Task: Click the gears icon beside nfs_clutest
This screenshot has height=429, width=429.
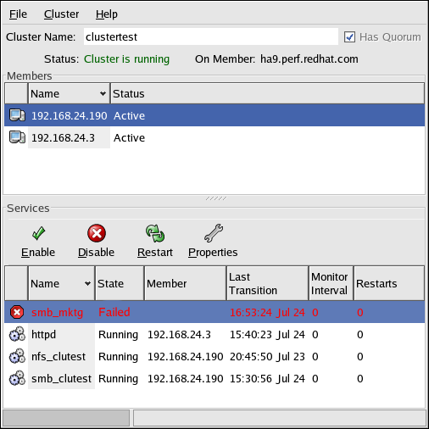Action: click(17, 356)
